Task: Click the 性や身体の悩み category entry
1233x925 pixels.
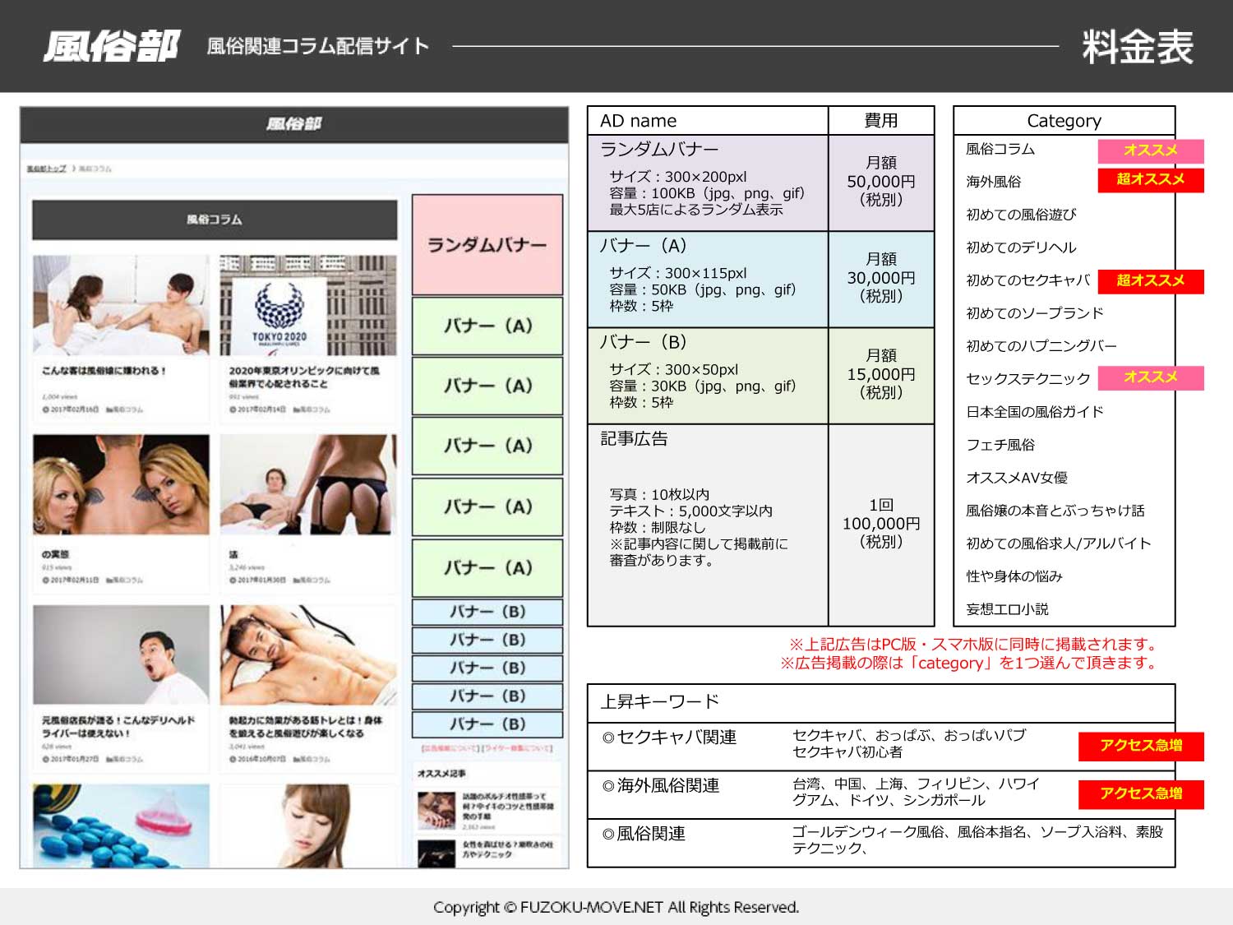Action: (1014, 576)
